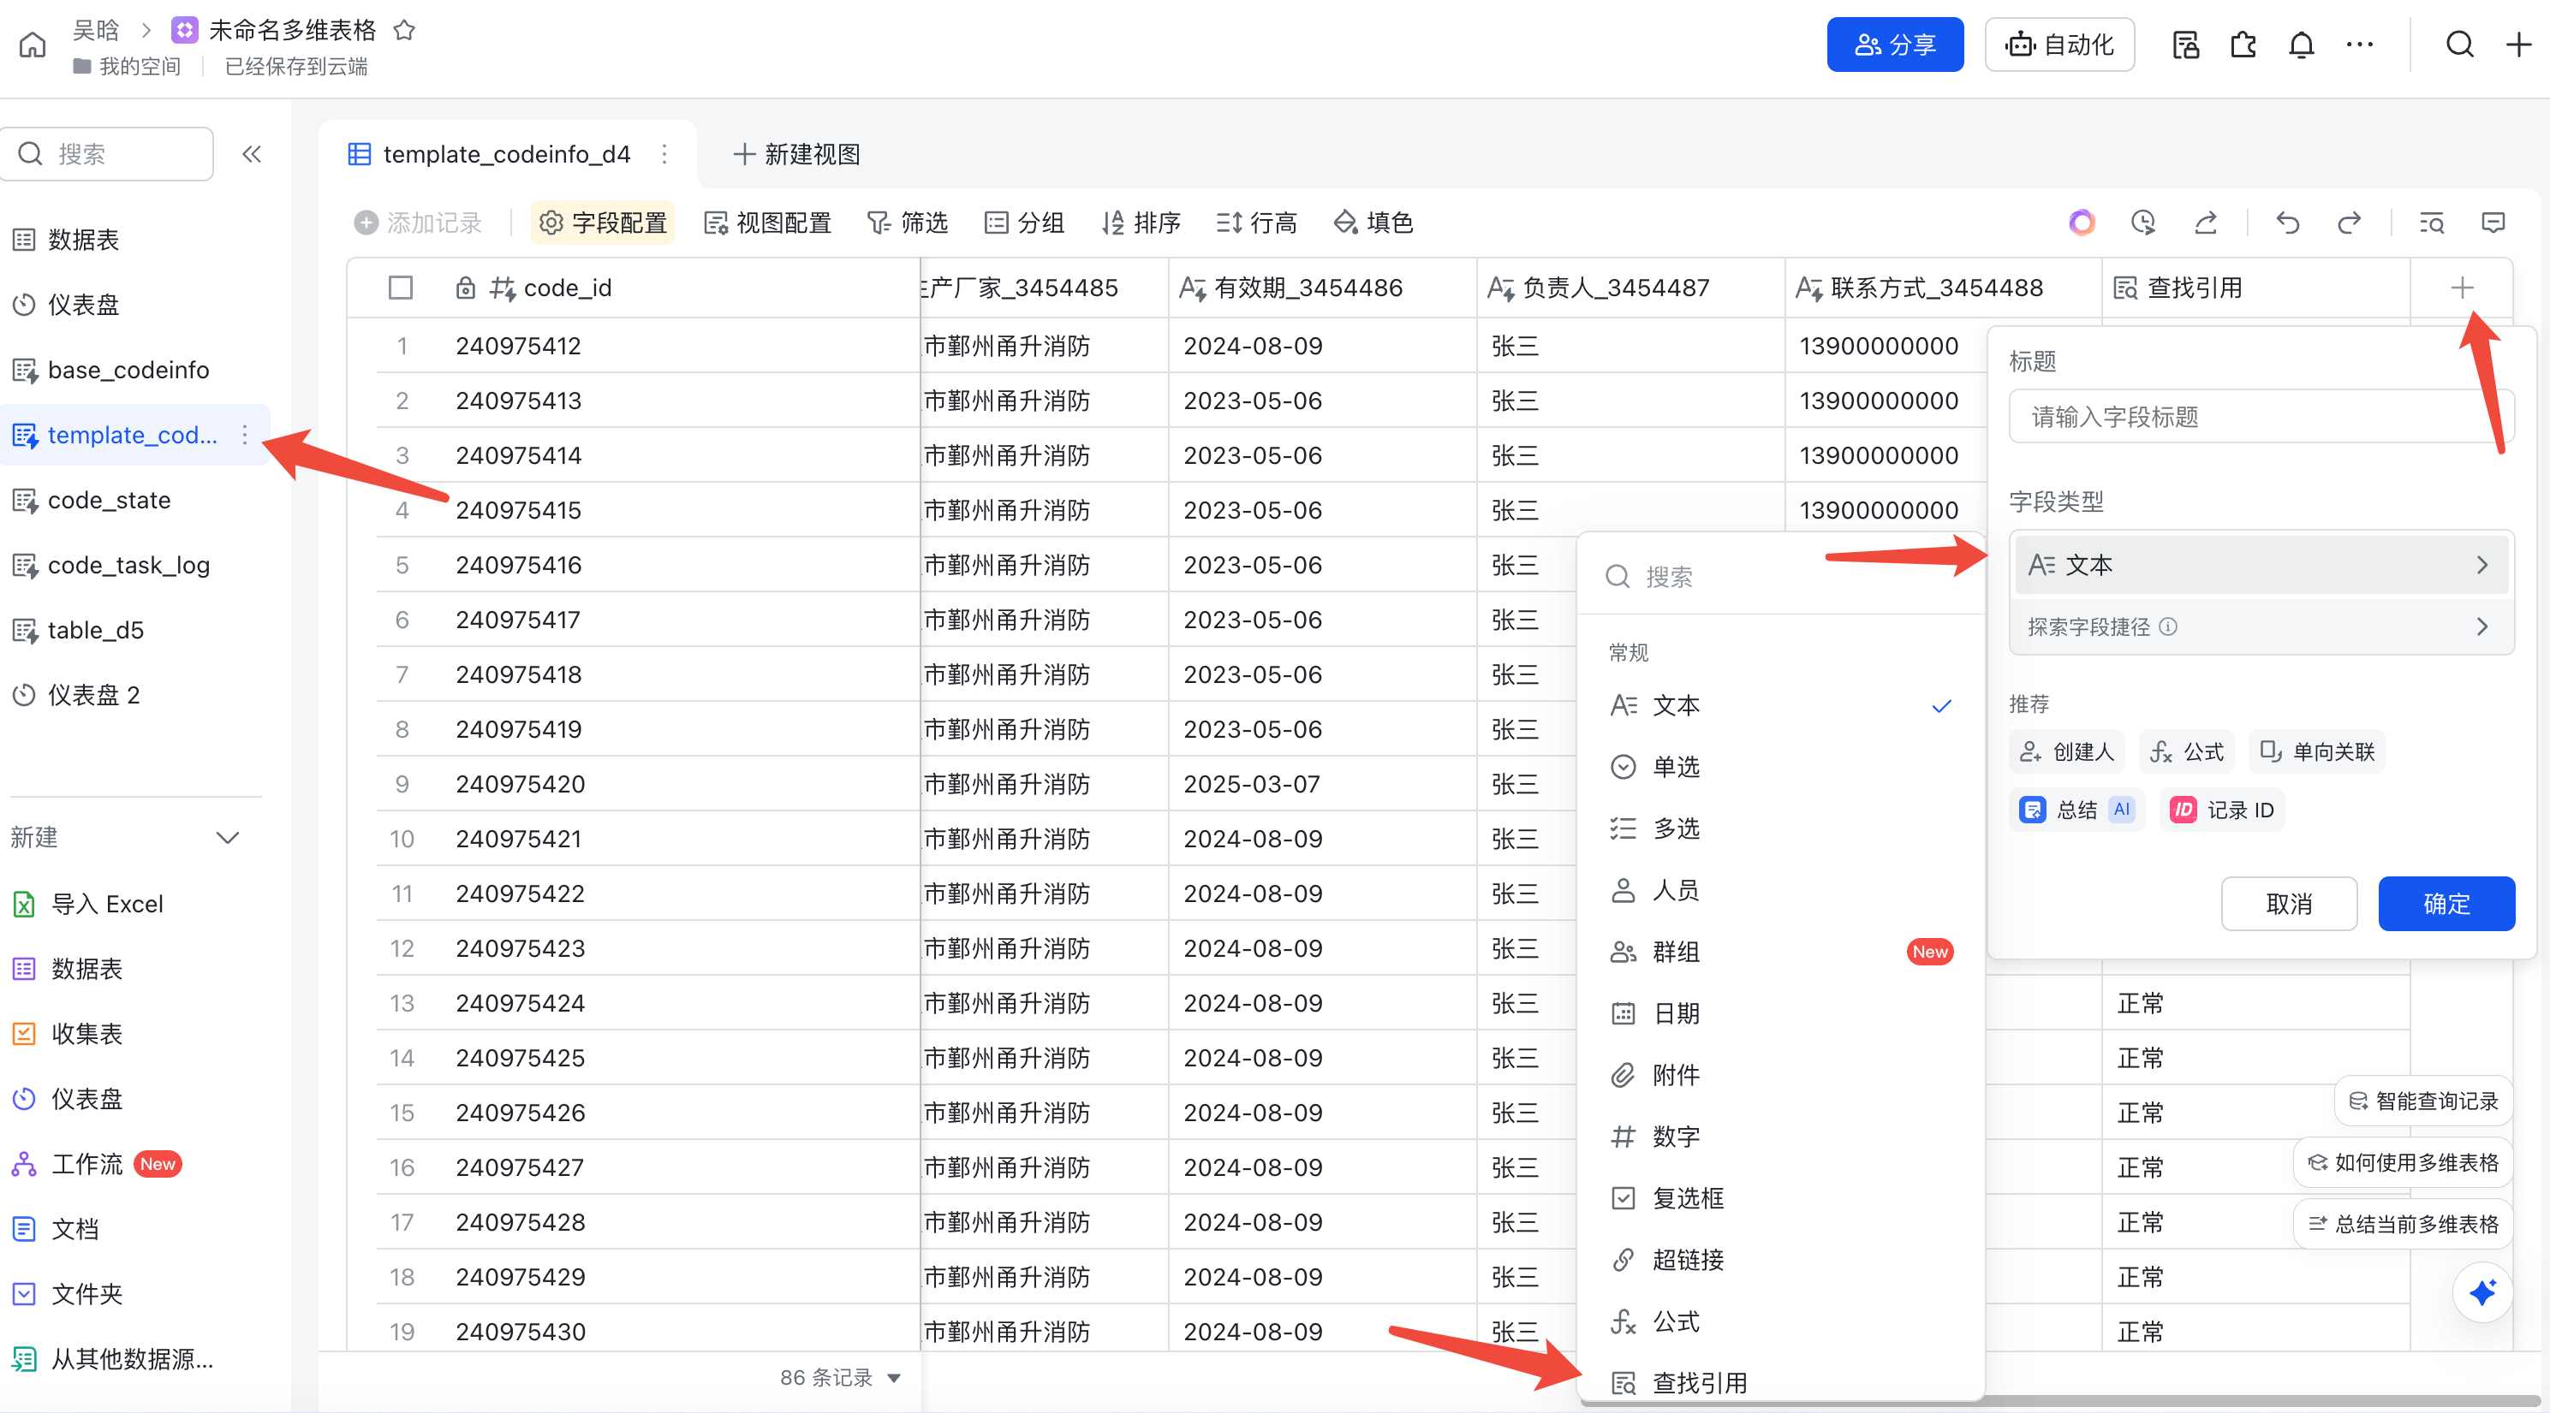Create a new view with 新建视图

(x=795, y=153)
